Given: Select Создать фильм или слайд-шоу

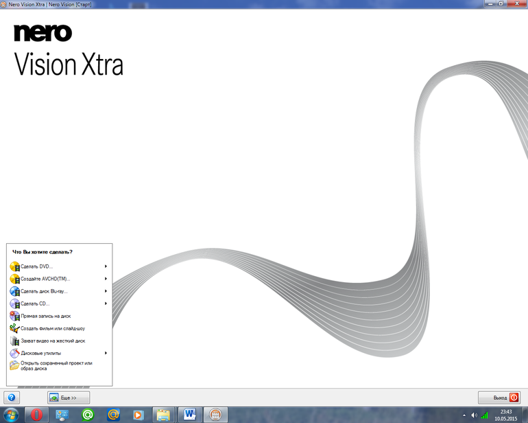Looking at the screenshot, I should pyautogui.click(x=53, y=328).
